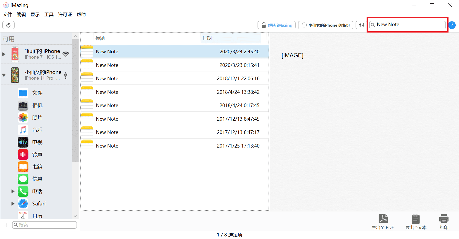Click the transfer arrows activity icon
The width and height of the screenshot is (459, 239).
(x=361, y=25)
